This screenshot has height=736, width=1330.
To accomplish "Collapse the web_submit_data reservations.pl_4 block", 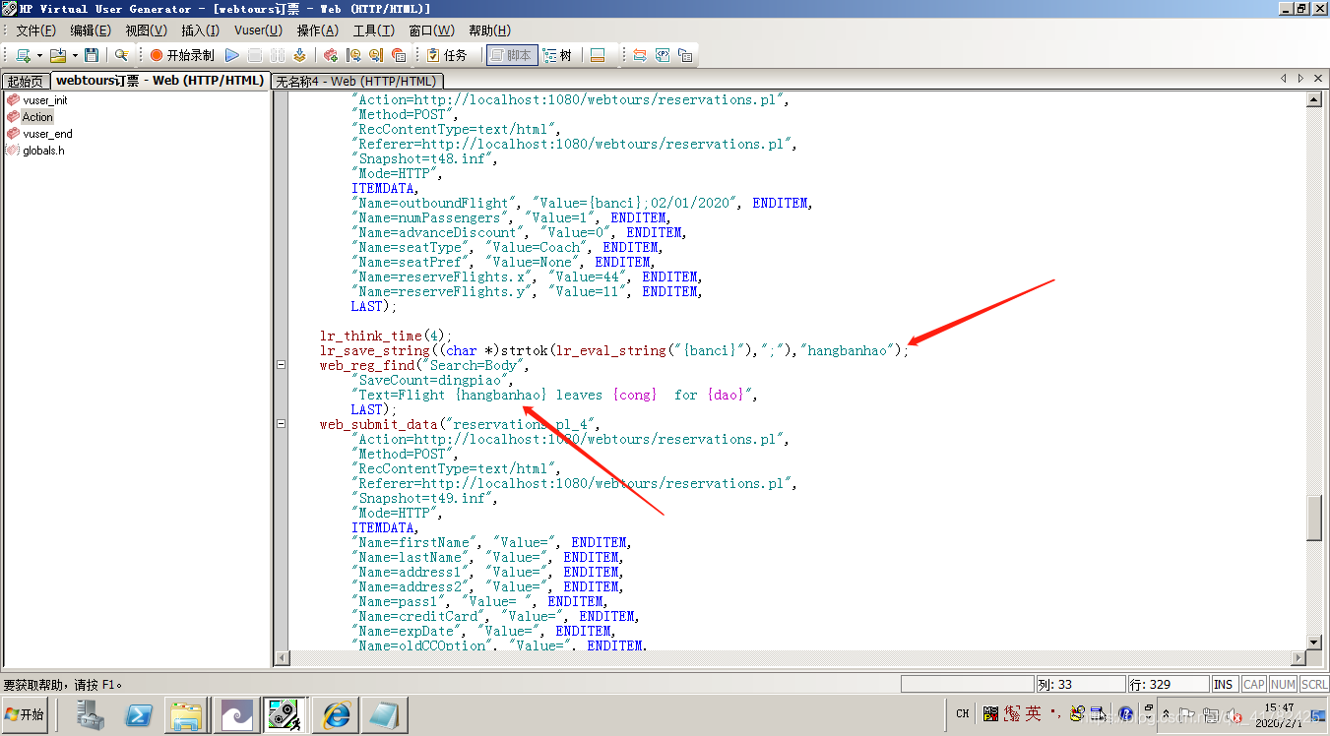I will 281,424.
